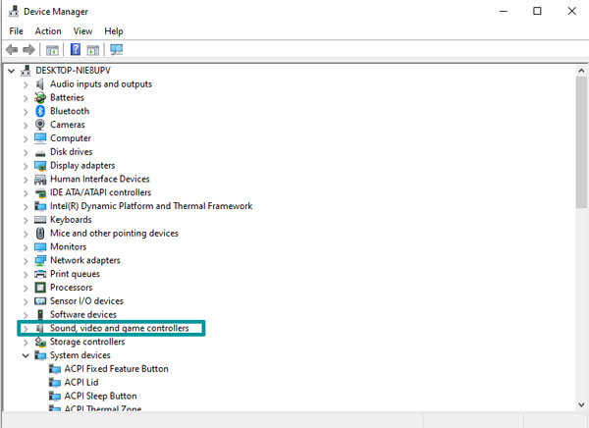This screenshot has width=589, height=428.
Task: Expand the Display adapters chevron
Action: click(26, 166)
